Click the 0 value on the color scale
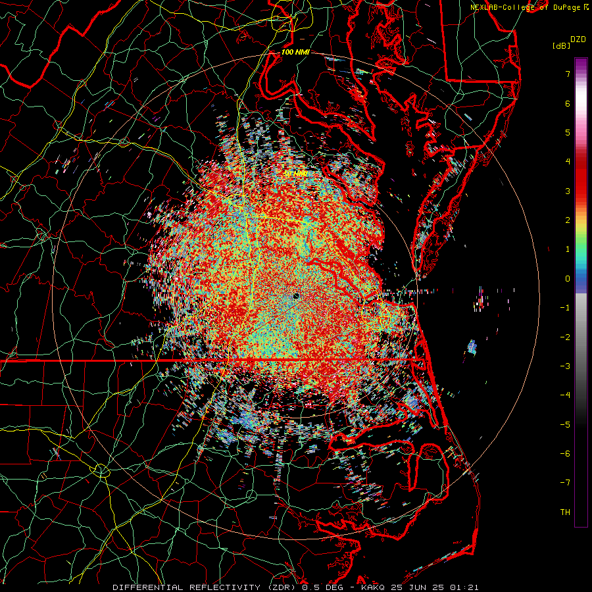 [568, 279]
